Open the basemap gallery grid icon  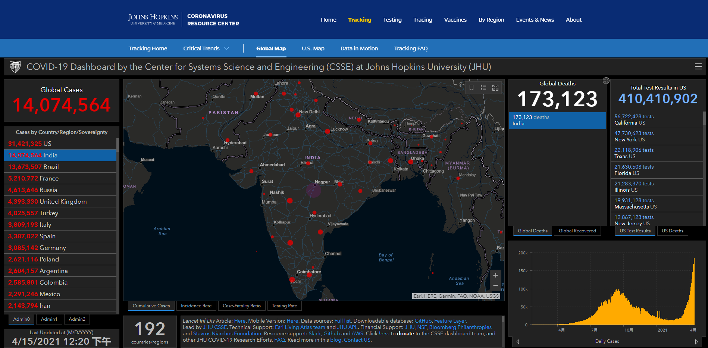[x=495, y=88]
